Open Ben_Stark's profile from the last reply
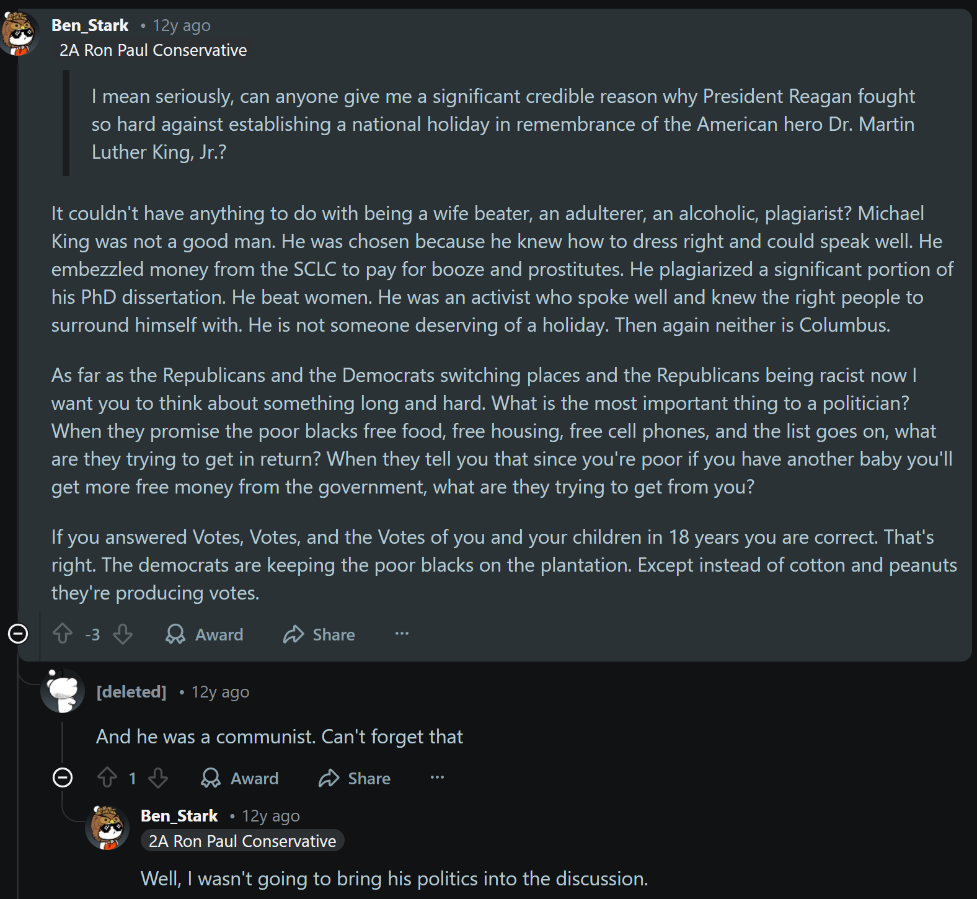The image size is (977, 899). pos(179,816)
